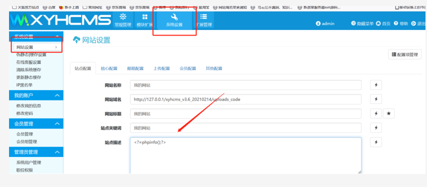The width and height of the screenshot is (427, 187).
Task: Open 伪静态|缓存设置 sidebar item
Action: click(31, 54)
